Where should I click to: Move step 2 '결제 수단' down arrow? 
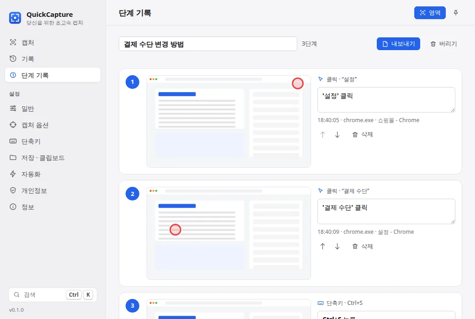point(337,247)
